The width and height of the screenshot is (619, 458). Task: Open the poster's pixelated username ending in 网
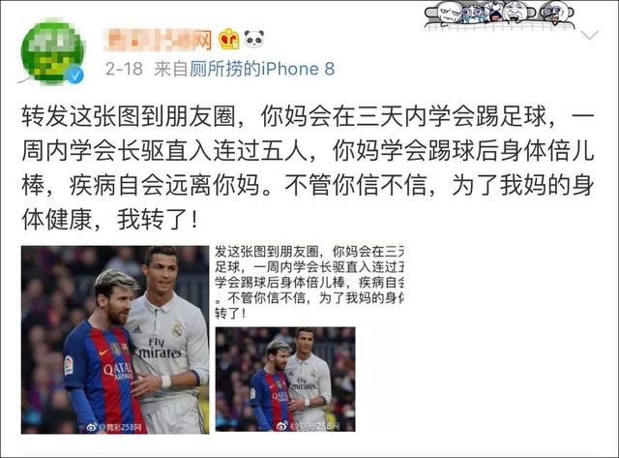[x=158, y=40]
